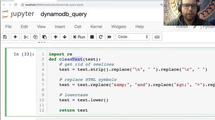Click the pencil edit icon near Trusted
This screenshot has height=120, width=215.
coord(195,27)
